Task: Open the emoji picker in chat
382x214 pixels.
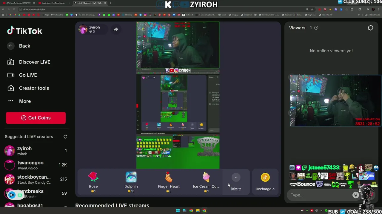Action: click(x=355, y=195)
